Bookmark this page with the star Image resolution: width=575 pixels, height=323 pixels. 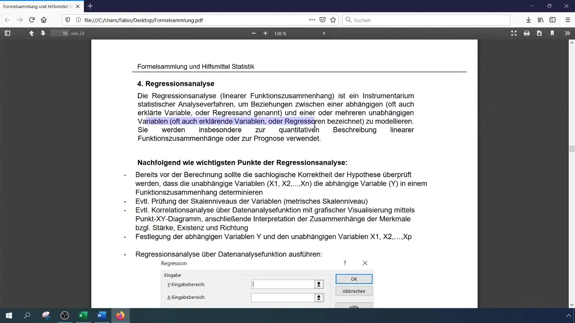coord(333,20)
